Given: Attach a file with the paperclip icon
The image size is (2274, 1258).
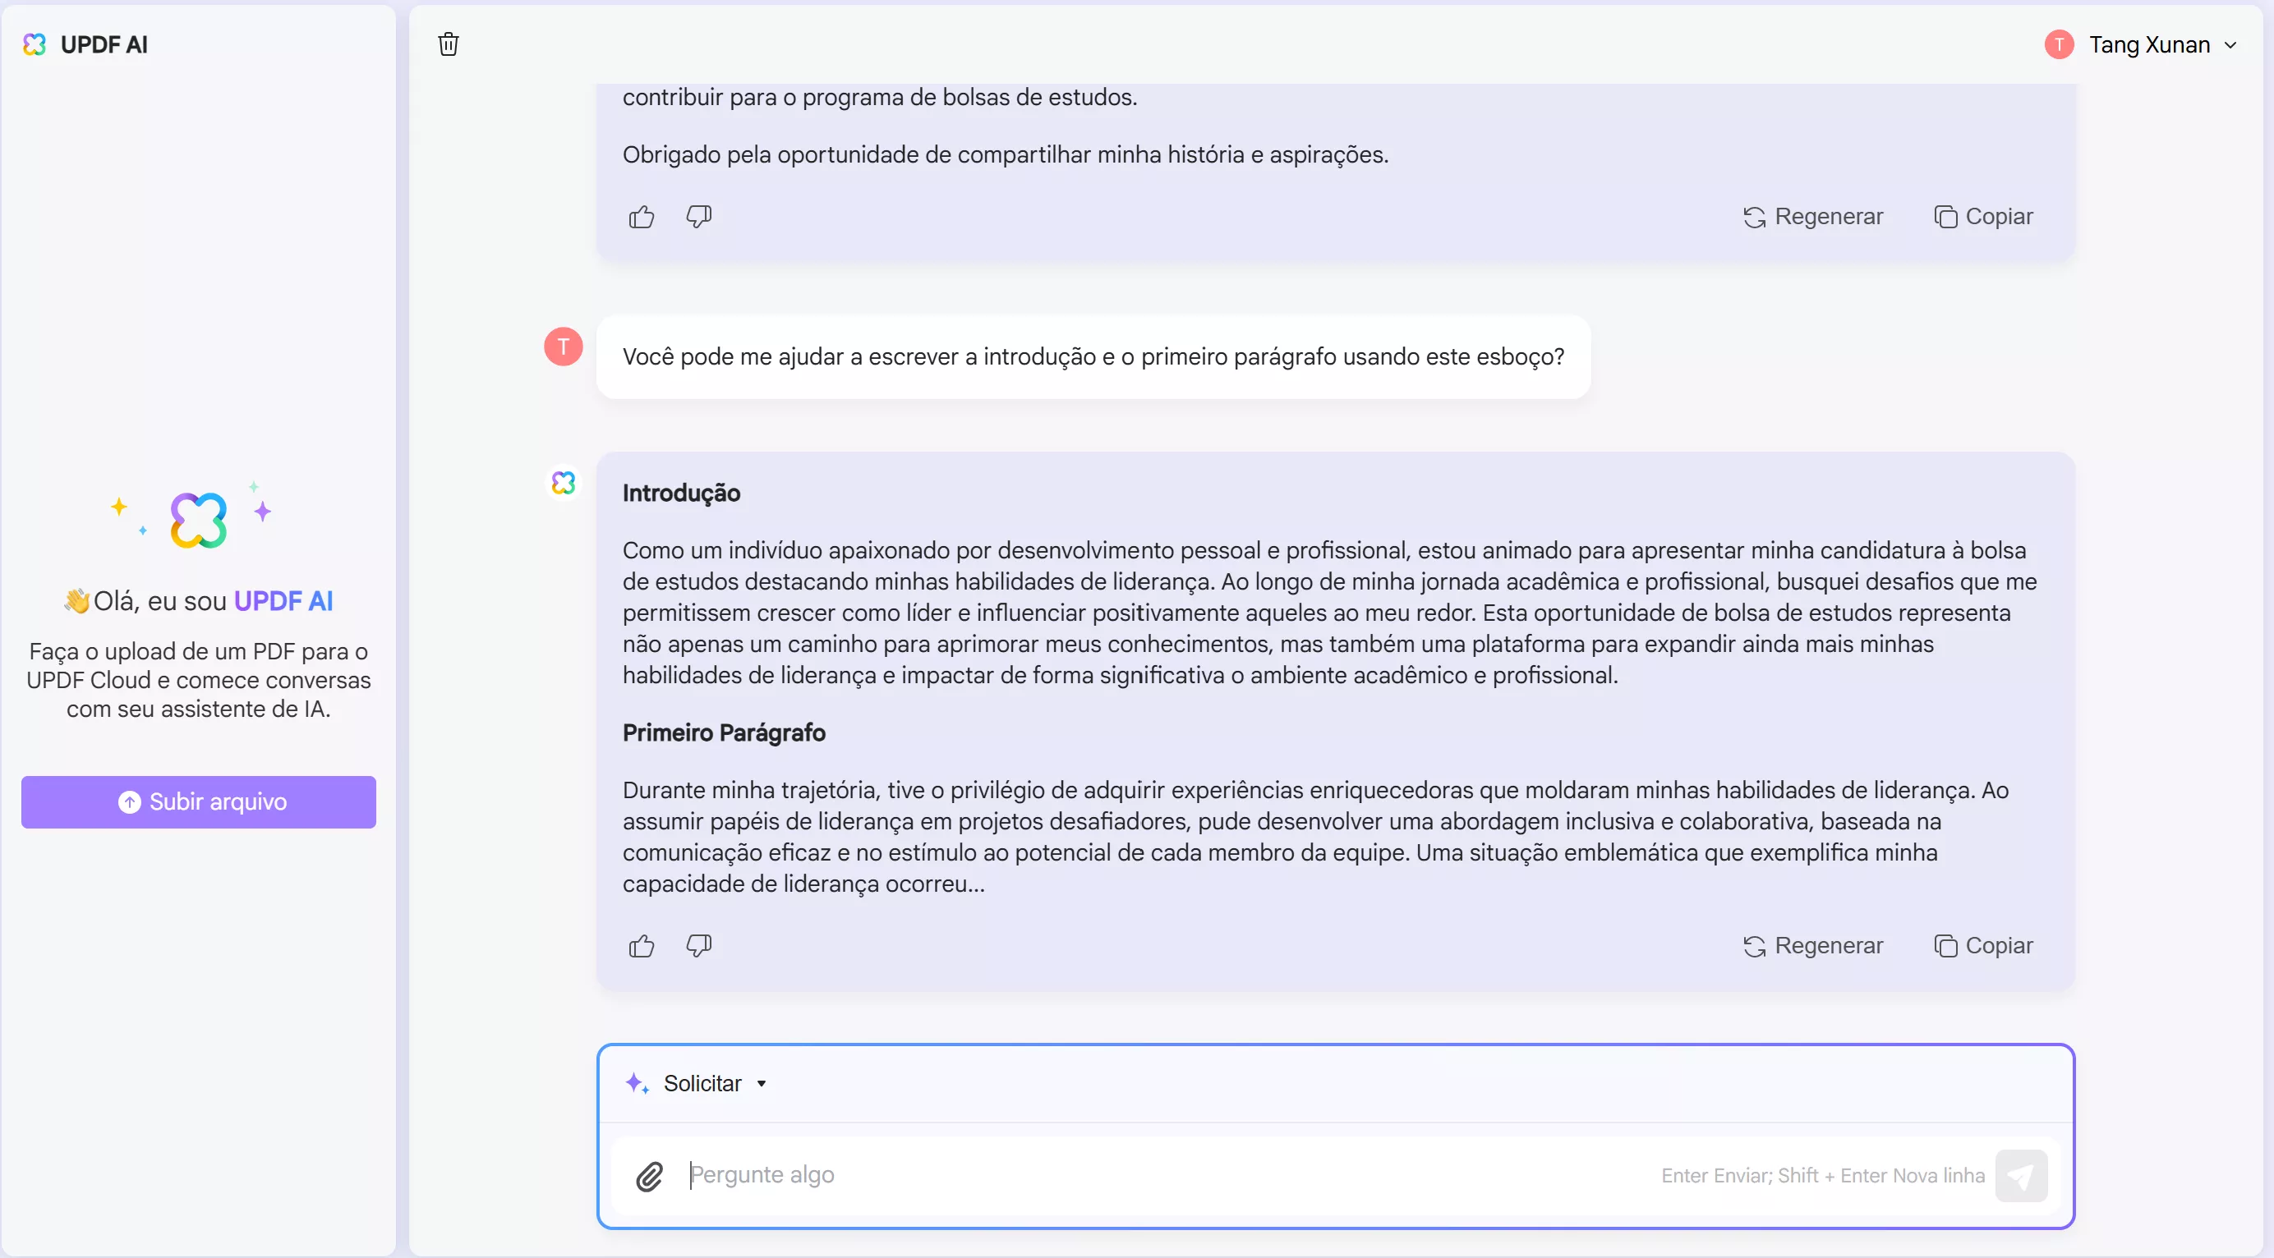Looking at the screenshot, I should click(651, 1175).
